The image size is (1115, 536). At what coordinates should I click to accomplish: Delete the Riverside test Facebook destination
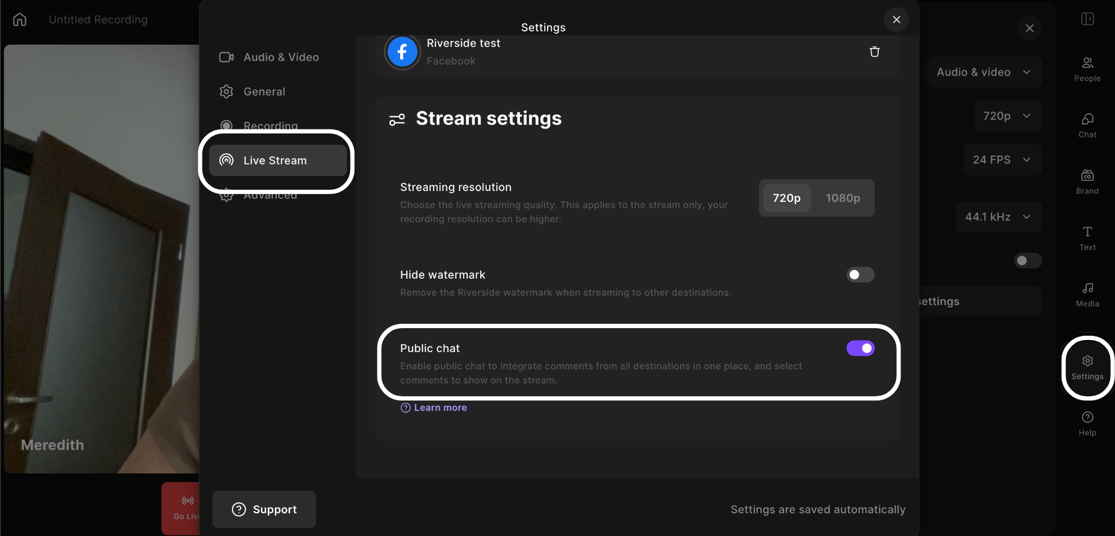[x=874, y=52]
